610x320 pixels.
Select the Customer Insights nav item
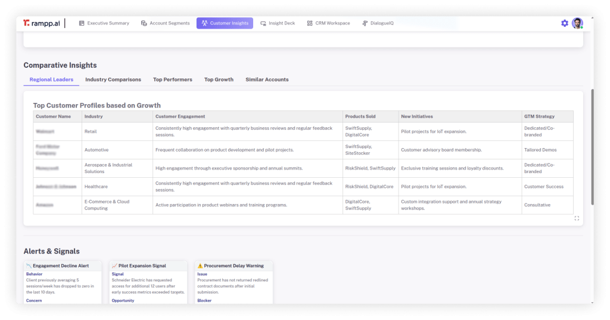(225, 23)
